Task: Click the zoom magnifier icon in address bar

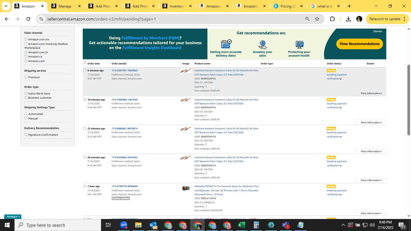Action: point(307,19)
